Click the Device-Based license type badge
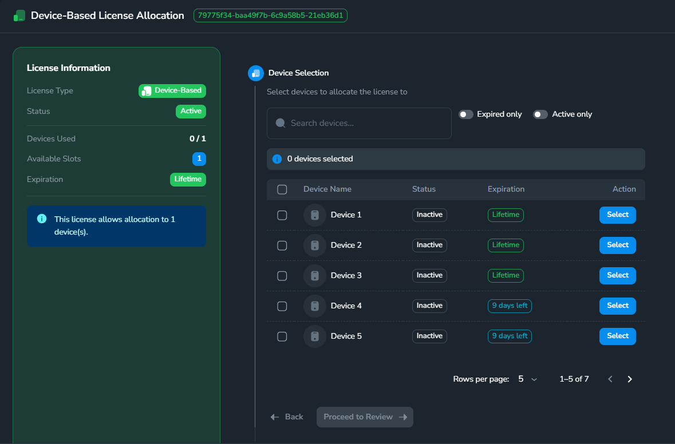 coord(172,91)
